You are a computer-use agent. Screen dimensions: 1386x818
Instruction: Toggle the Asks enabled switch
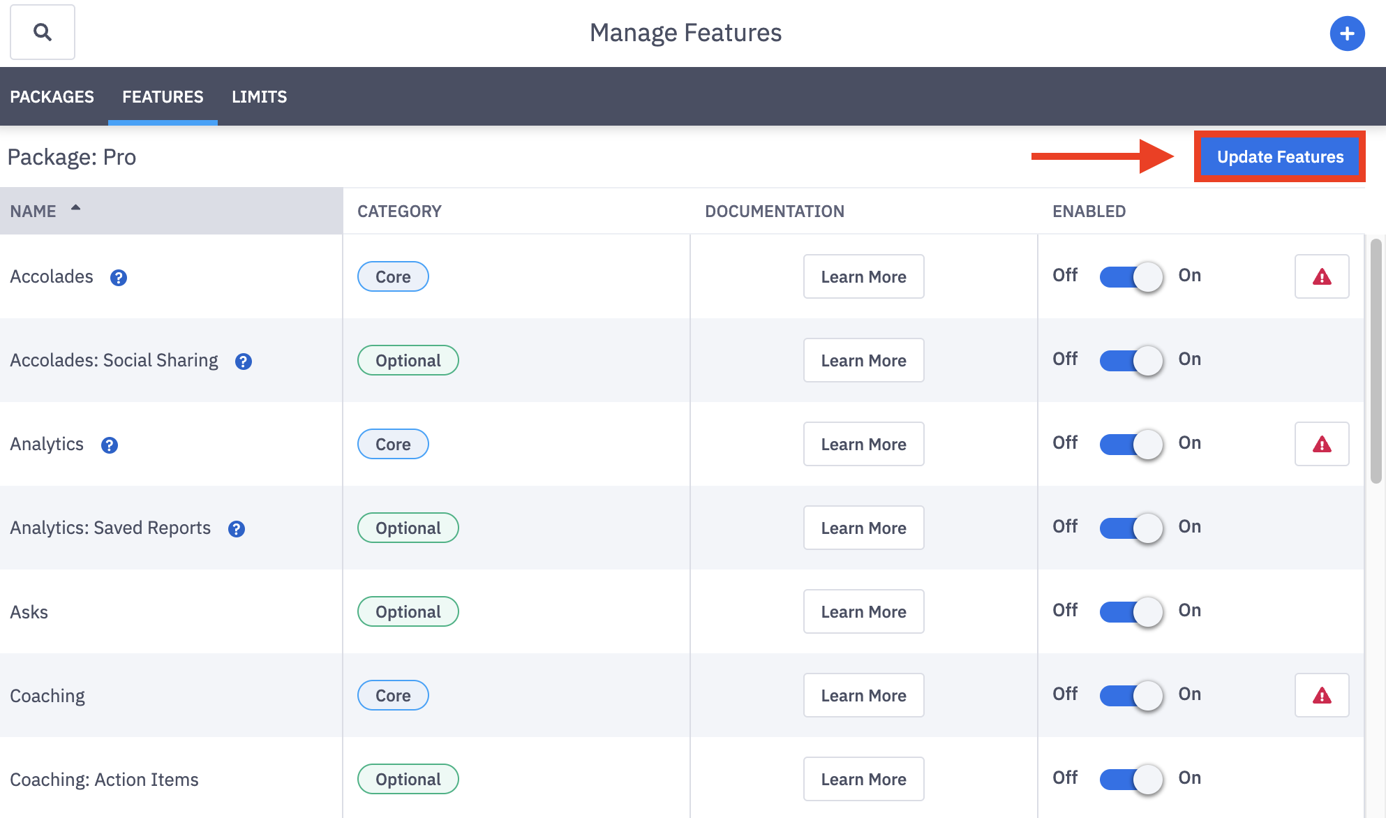[1131, 611]
